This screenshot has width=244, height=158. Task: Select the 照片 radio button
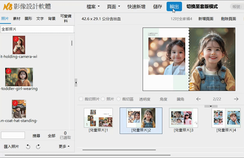click(103, 99)
